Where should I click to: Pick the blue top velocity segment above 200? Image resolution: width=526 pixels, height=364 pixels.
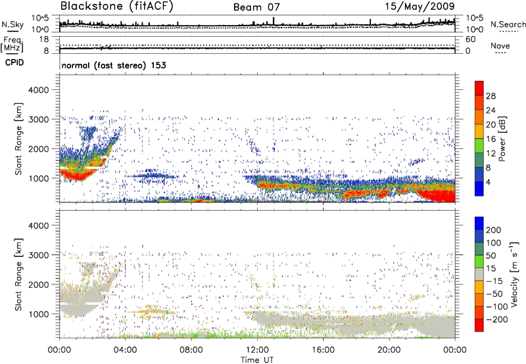tap(479, 223)
